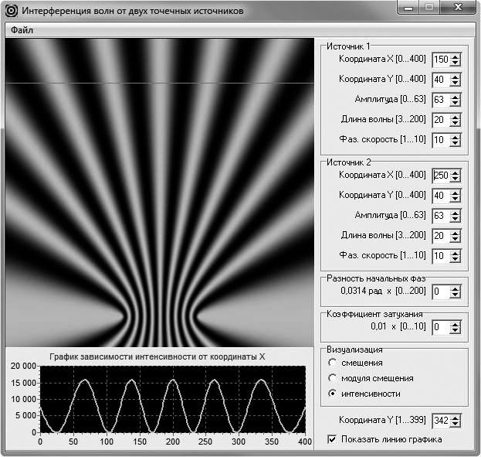Open the Файл menu
Viewport: 481px width, 457px height.
pyautogui.click(x=22, y=30)
